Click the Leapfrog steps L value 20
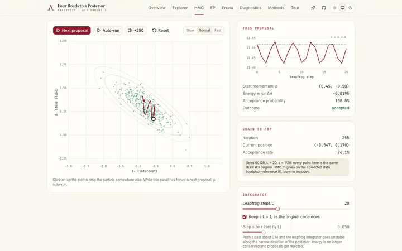The height and width of the screenshot is (251, 402). (347, 204)
